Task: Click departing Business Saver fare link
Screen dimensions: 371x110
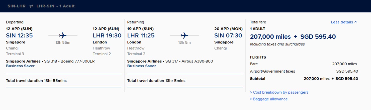Action: pyautogui.click(x=20, y=66)
